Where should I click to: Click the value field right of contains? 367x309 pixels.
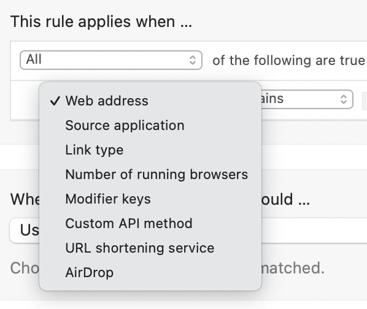[x=365, y=99]
